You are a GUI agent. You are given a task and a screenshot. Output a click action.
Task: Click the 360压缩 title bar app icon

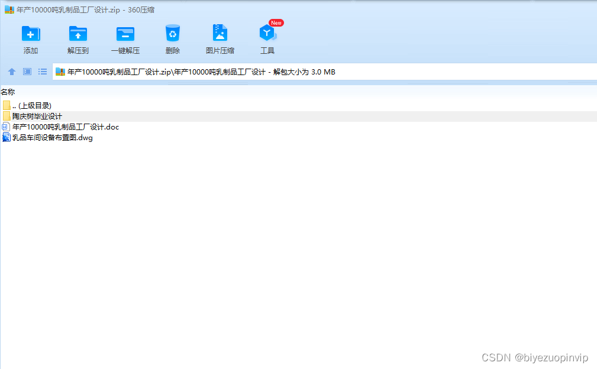pos(9,9)
